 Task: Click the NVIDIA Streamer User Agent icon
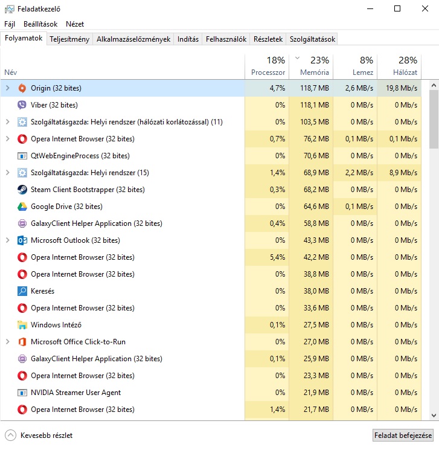pos(22,393)
